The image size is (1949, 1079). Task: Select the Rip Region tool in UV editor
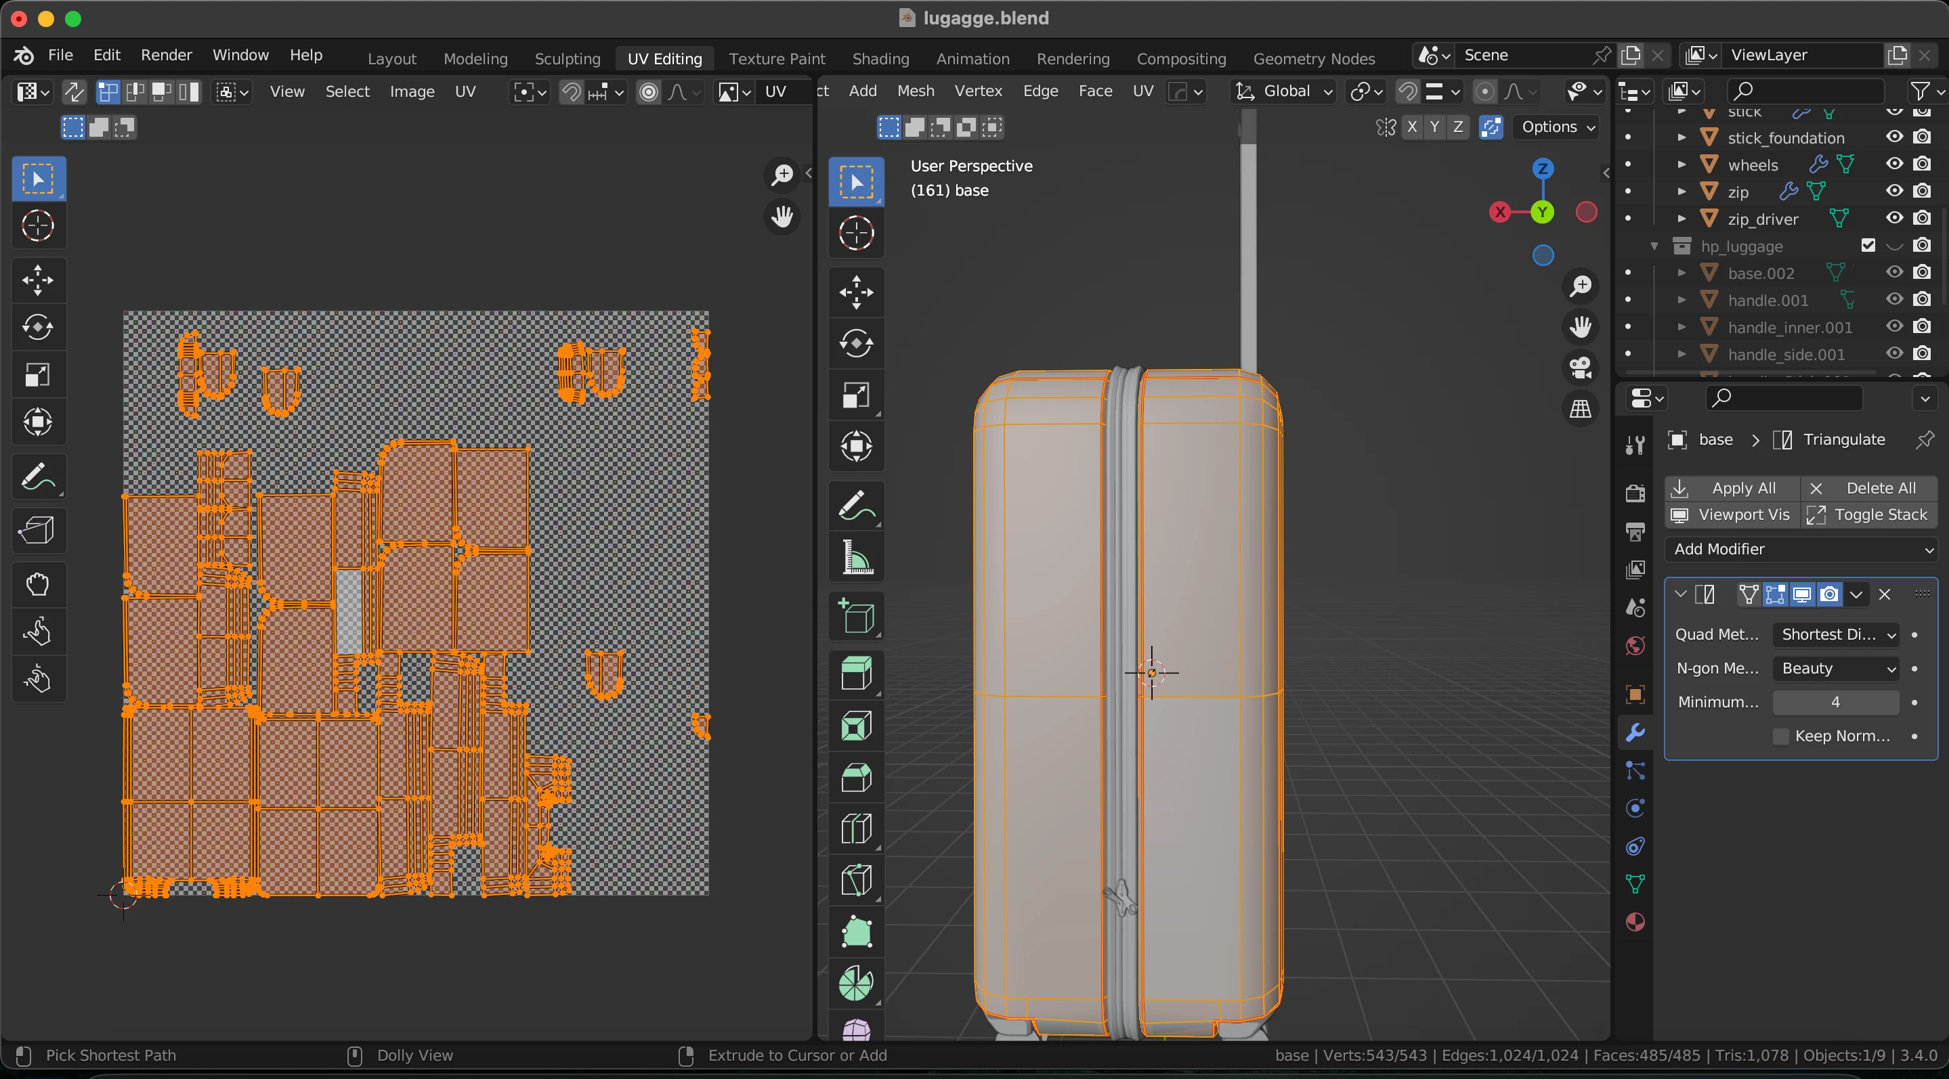[x=38, y=530]
